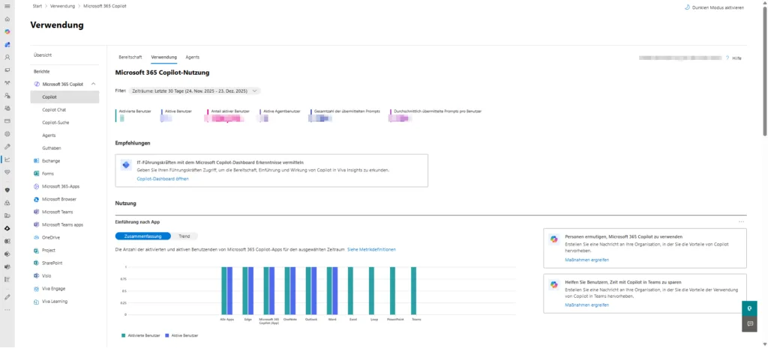
Task: Click the home icon in left rail
Action: 7,19
